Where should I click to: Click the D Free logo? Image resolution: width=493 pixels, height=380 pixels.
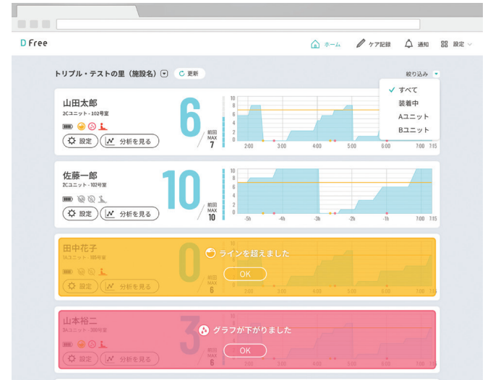(34, 43)
